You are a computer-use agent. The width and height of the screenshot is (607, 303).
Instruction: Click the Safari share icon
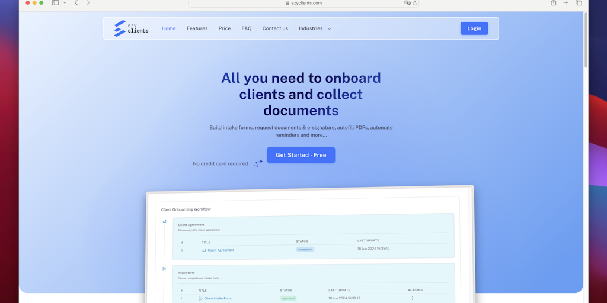point(554,3)
